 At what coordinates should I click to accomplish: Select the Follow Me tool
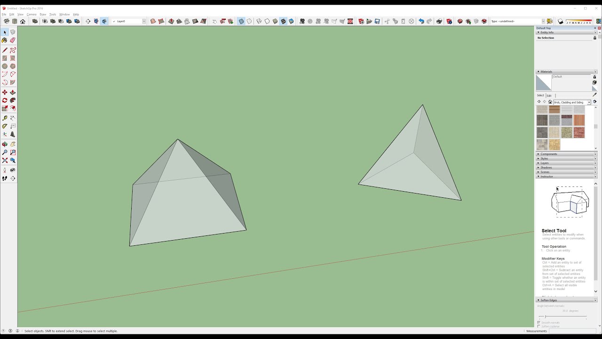pos(13,100)
